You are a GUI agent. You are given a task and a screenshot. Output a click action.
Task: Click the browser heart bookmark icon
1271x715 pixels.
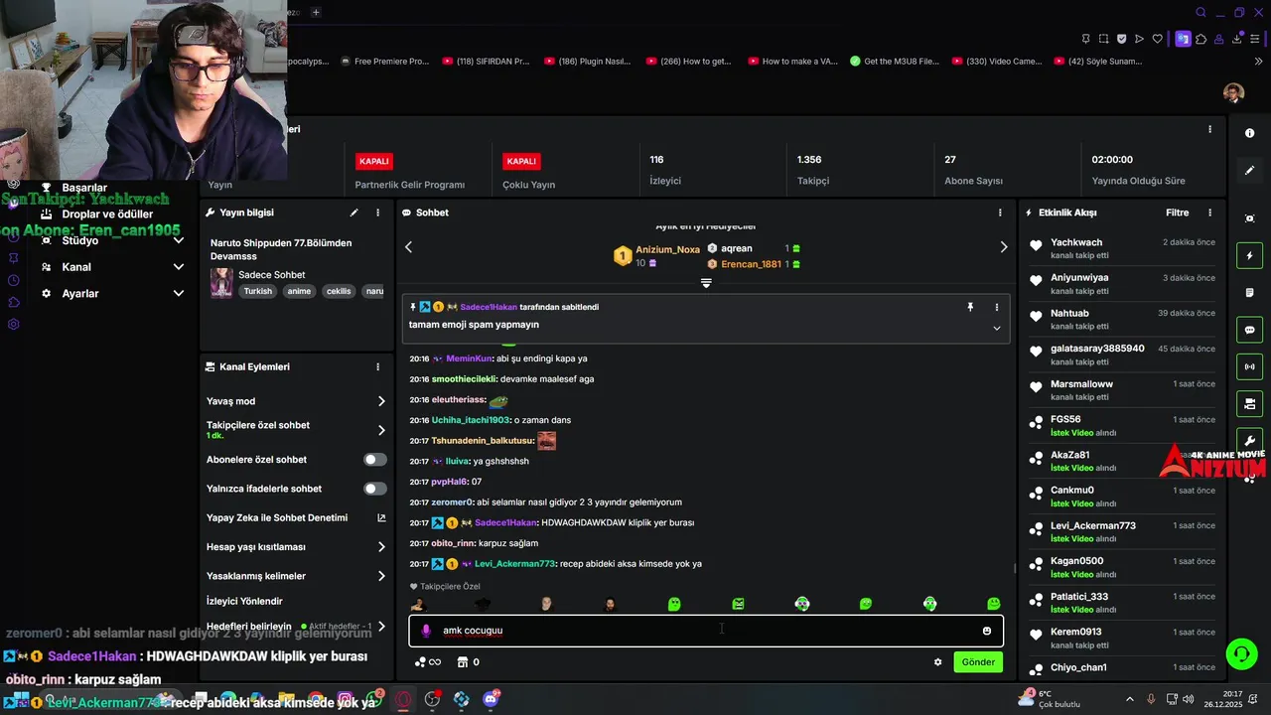click(1157, 39)
